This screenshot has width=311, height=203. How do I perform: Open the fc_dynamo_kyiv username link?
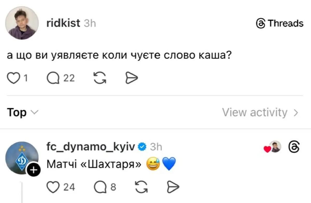[x=90, y=147]
